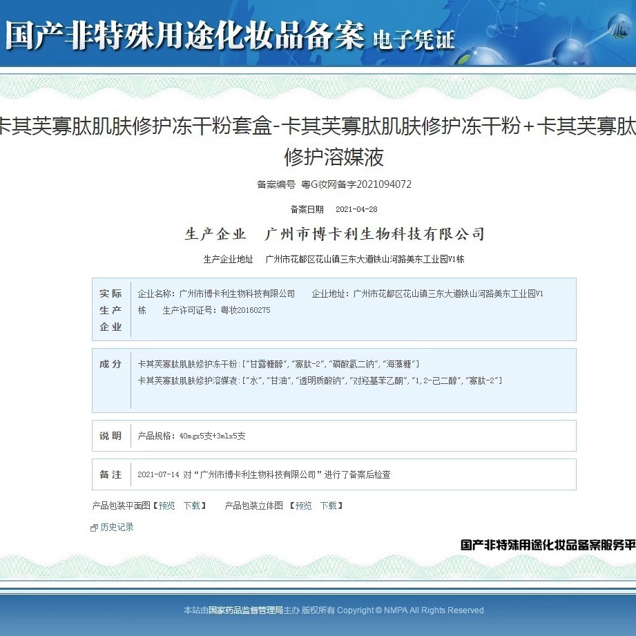Click the 备案日期 2021-04-28 text
The image size is (636, 636).
[334, 209]
